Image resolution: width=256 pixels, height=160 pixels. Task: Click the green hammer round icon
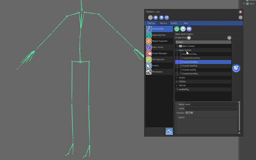point(177,29)
